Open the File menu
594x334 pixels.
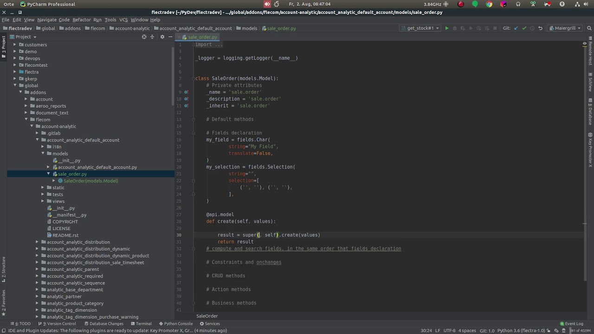[6, 20]
